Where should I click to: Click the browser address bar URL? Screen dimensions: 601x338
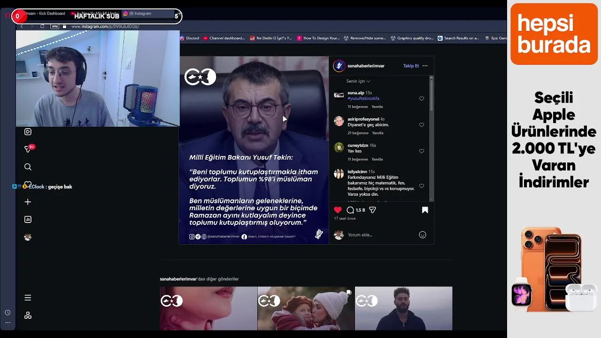click(x=105, y=26)
